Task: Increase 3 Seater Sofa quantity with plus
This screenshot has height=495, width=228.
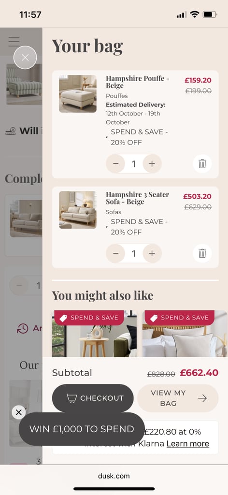Action: pos(152,253)
